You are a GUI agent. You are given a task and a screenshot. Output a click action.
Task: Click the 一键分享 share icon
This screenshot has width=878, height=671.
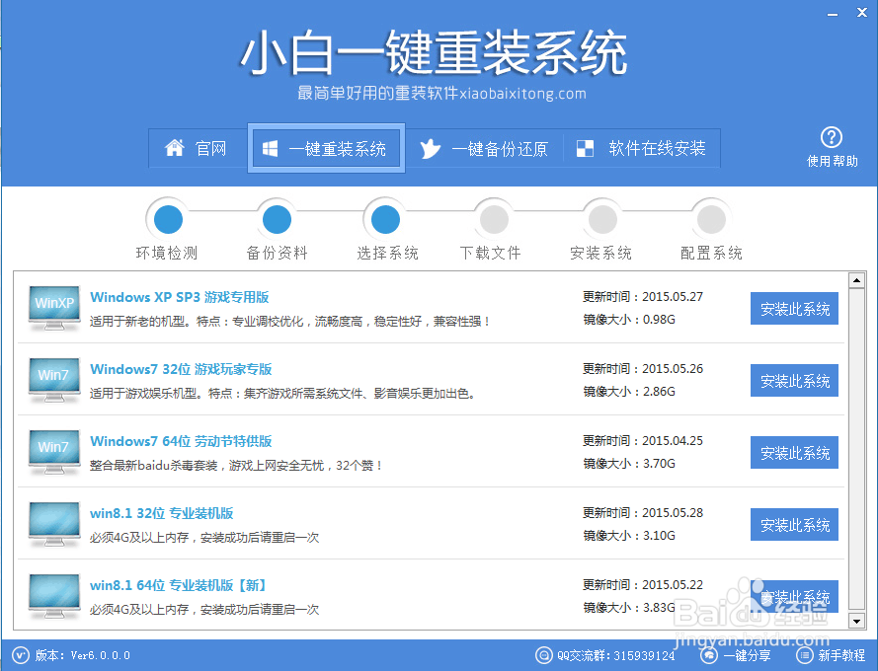pos(708,655)
